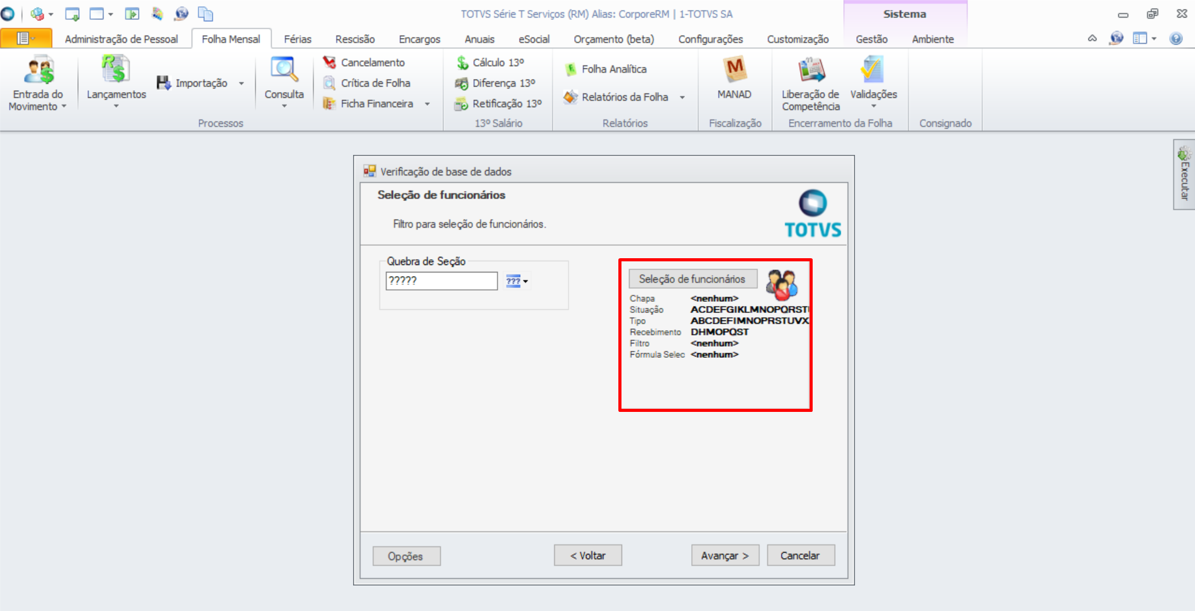
Task: Open the Executar side panel
Action: pyautogui.click(x=1184, y=175)
